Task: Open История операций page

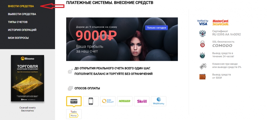Action: (x=22, y=30)
